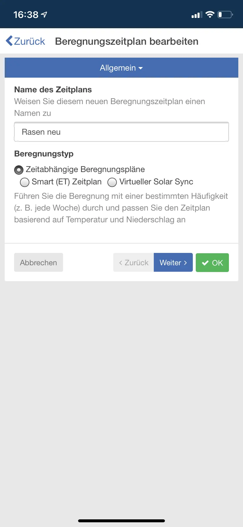
Task: Go back via Zurück header link
Action: click(26, 41)
